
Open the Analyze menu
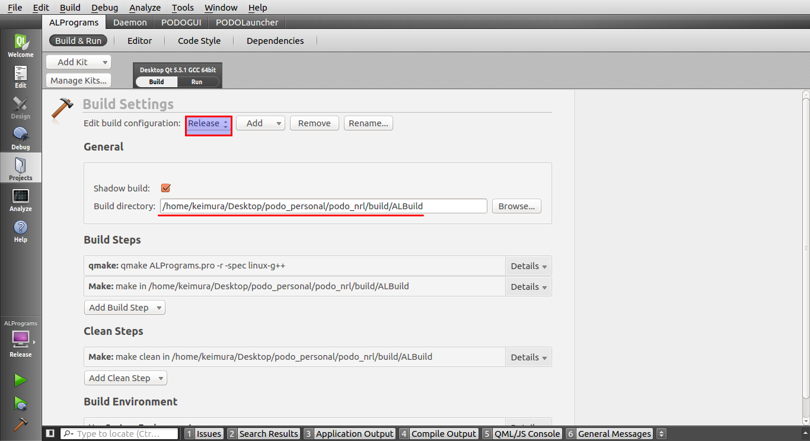click(145, 8)
